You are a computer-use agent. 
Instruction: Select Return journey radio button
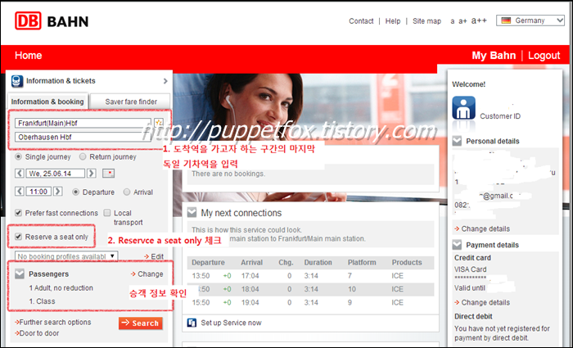tap(83, 156)
